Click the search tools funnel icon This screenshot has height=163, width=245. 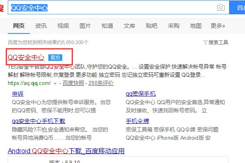(205, 42)
